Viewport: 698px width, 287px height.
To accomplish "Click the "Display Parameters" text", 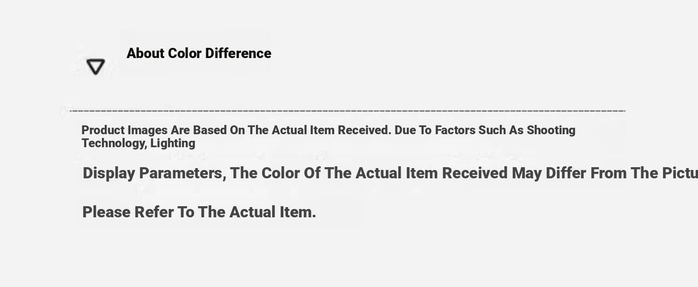I will click(x=153, y=173).
